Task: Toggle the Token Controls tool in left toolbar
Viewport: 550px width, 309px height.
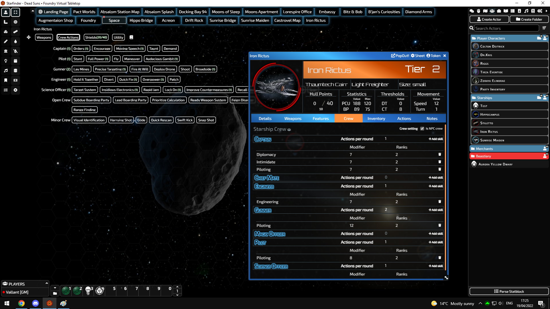Action: (6, 12)
